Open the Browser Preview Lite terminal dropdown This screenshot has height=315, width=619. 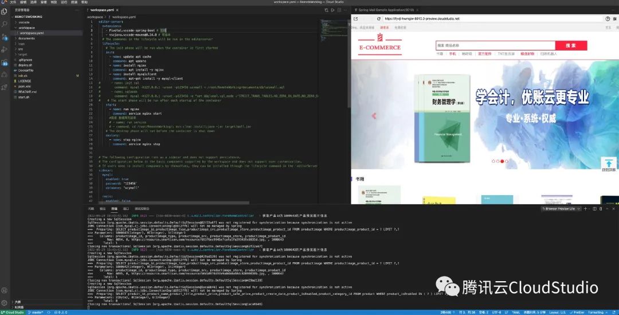click(x=561, y=209)
